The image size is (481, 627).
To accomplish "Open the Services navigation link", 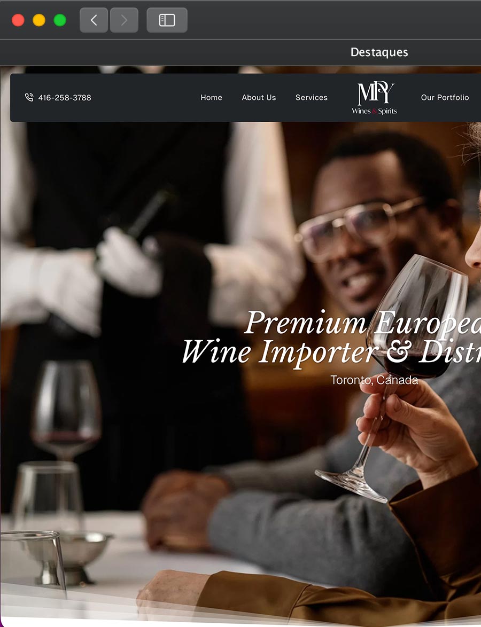I will pyautogui.click(x=312, y=98).
